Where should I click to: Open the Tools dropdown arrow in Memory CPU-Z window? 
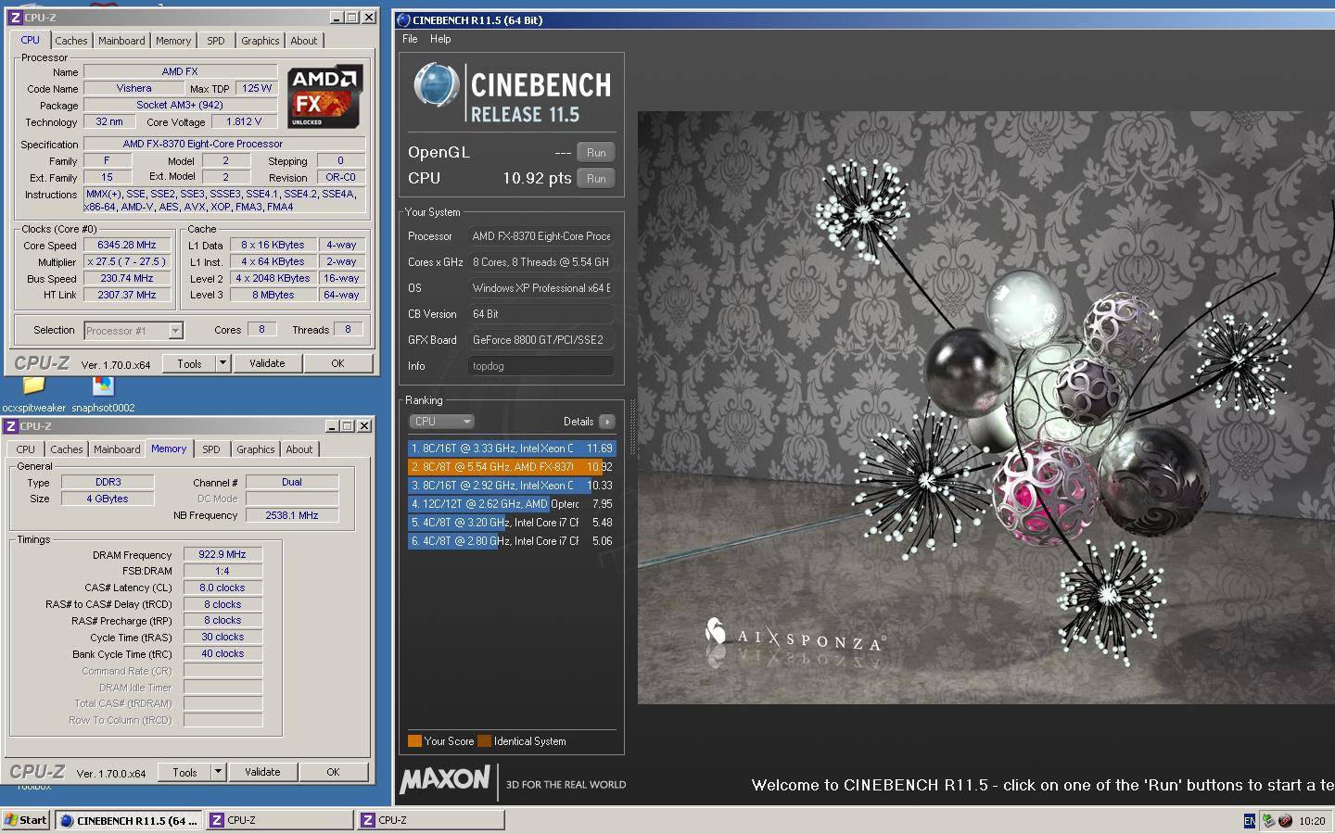pyautogui.click(x=218, y=772)
